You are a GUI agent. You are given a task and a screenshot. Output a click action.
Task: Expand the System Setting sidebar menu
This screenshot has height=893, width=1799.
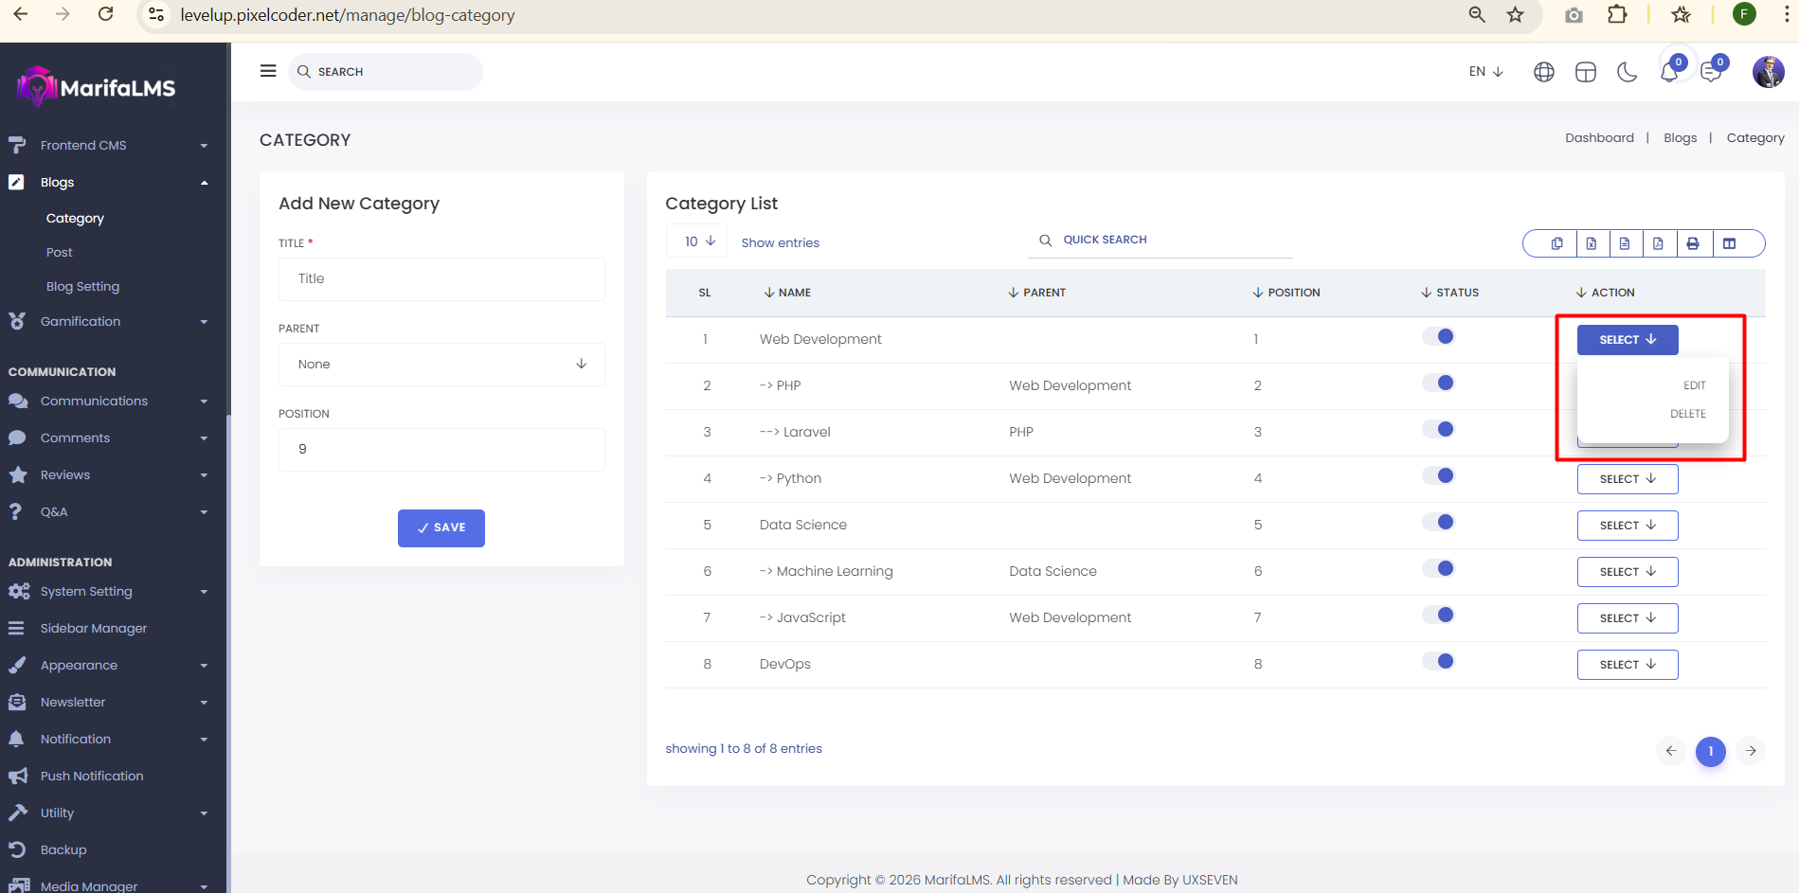(86, 592)
